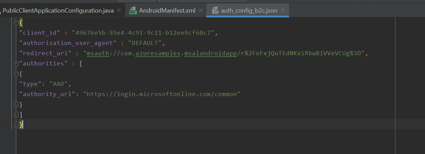
Task: Click the "redirect_uri" key
Action: [45, 53]
